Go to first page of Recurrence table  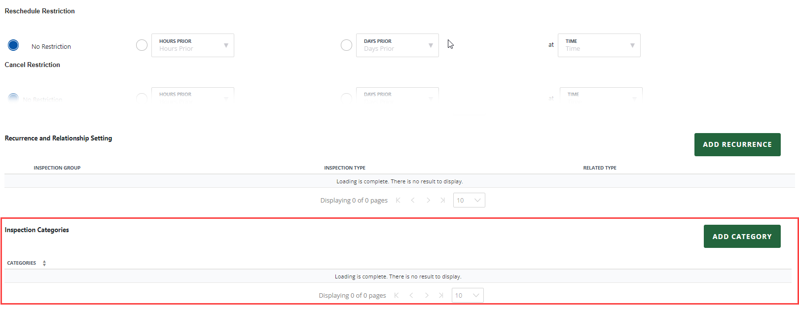398,200
